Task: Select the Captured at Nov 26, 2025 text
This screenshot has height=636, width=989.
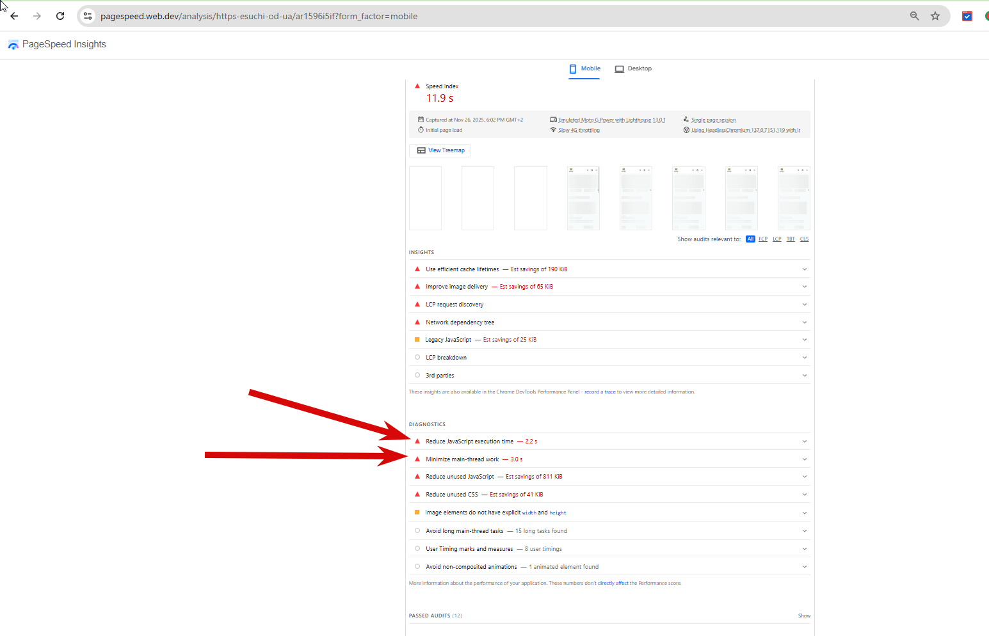Action: (x=474, y=120)
